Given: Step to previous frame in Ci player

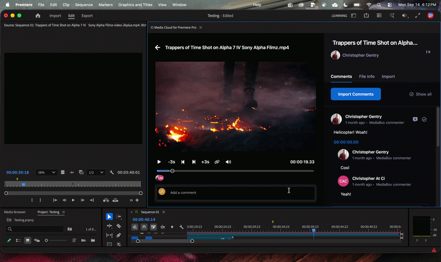Looking at the screenshot, I should click(182, 162).
